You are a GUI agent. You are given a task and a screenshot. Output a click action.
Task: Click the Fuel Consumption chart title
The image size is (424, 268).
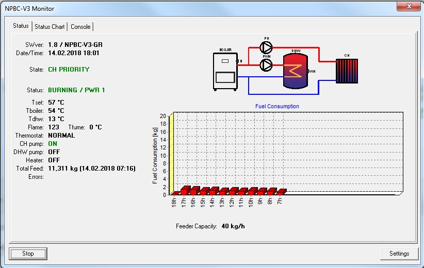pos(277,106)
